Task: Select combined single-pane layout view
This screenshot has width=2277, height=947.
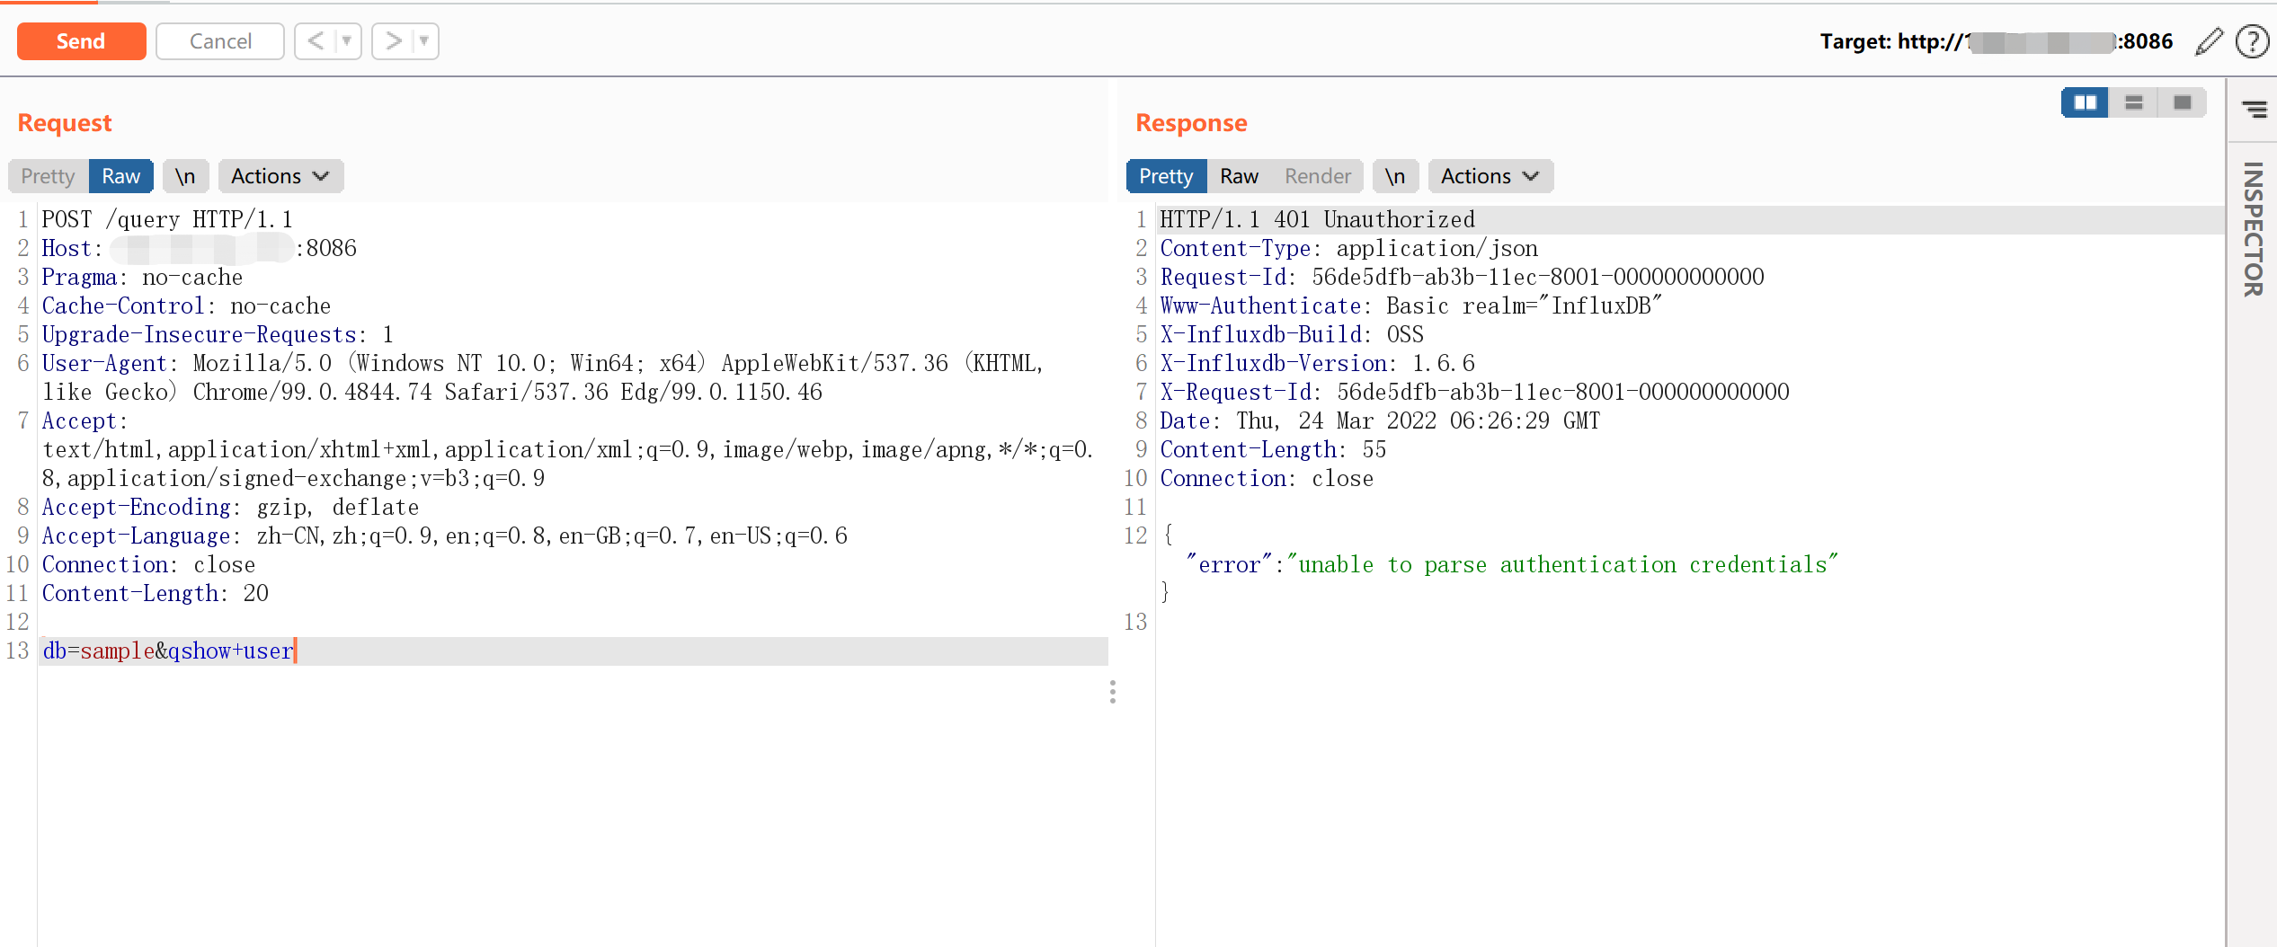Action: point(2182,102)
